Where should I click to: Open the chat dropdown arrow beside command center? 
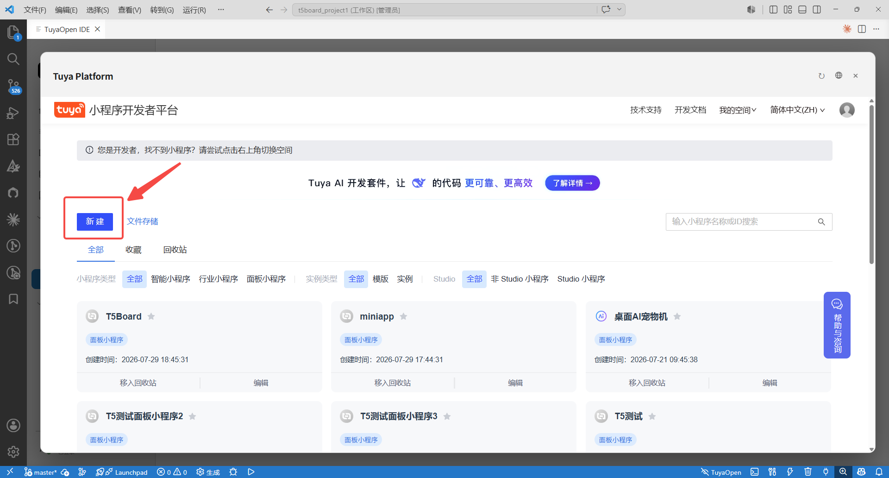(619, 9)
